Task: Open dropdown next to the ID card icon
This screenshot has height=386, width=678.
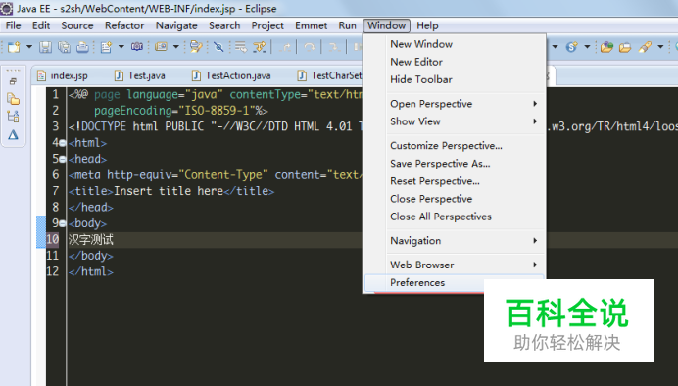Action: [176, 47]
